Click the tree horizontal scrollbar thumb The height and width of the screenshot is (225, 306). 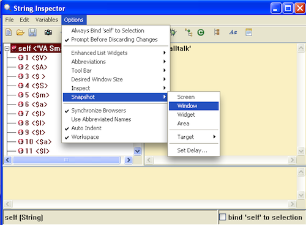point(67,160)
